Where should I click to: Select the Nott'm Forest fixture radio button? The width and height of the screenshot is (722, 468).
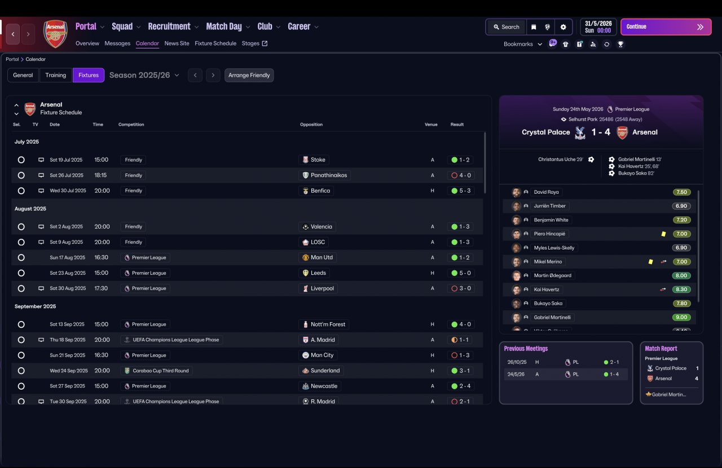pyautogui.click(x=21, y=324)
